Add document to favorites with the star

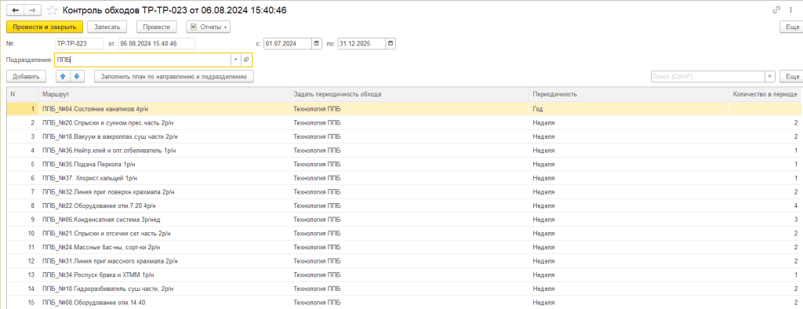(52, 10)
